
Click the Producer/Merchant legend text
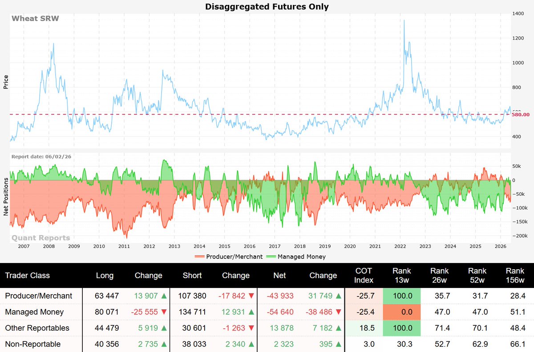click(234, 257)
